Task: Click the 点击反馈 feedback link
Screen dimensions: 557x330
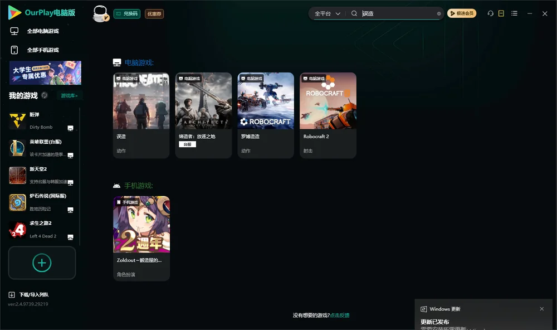Action: point(340,315)
